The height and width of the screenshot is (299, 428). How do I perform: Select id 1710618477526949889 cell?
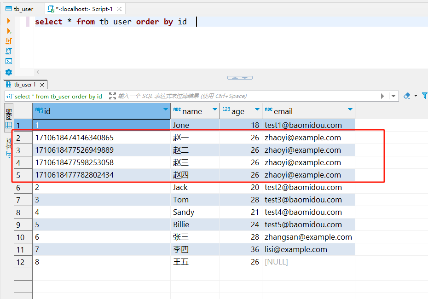tap(101, 150)
